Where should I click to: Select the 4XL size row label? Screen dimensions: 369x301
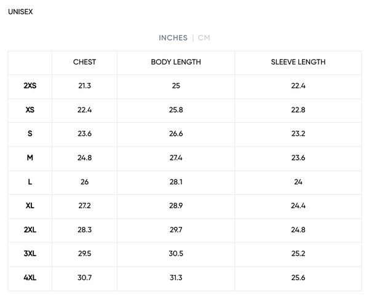click(30, 278)
